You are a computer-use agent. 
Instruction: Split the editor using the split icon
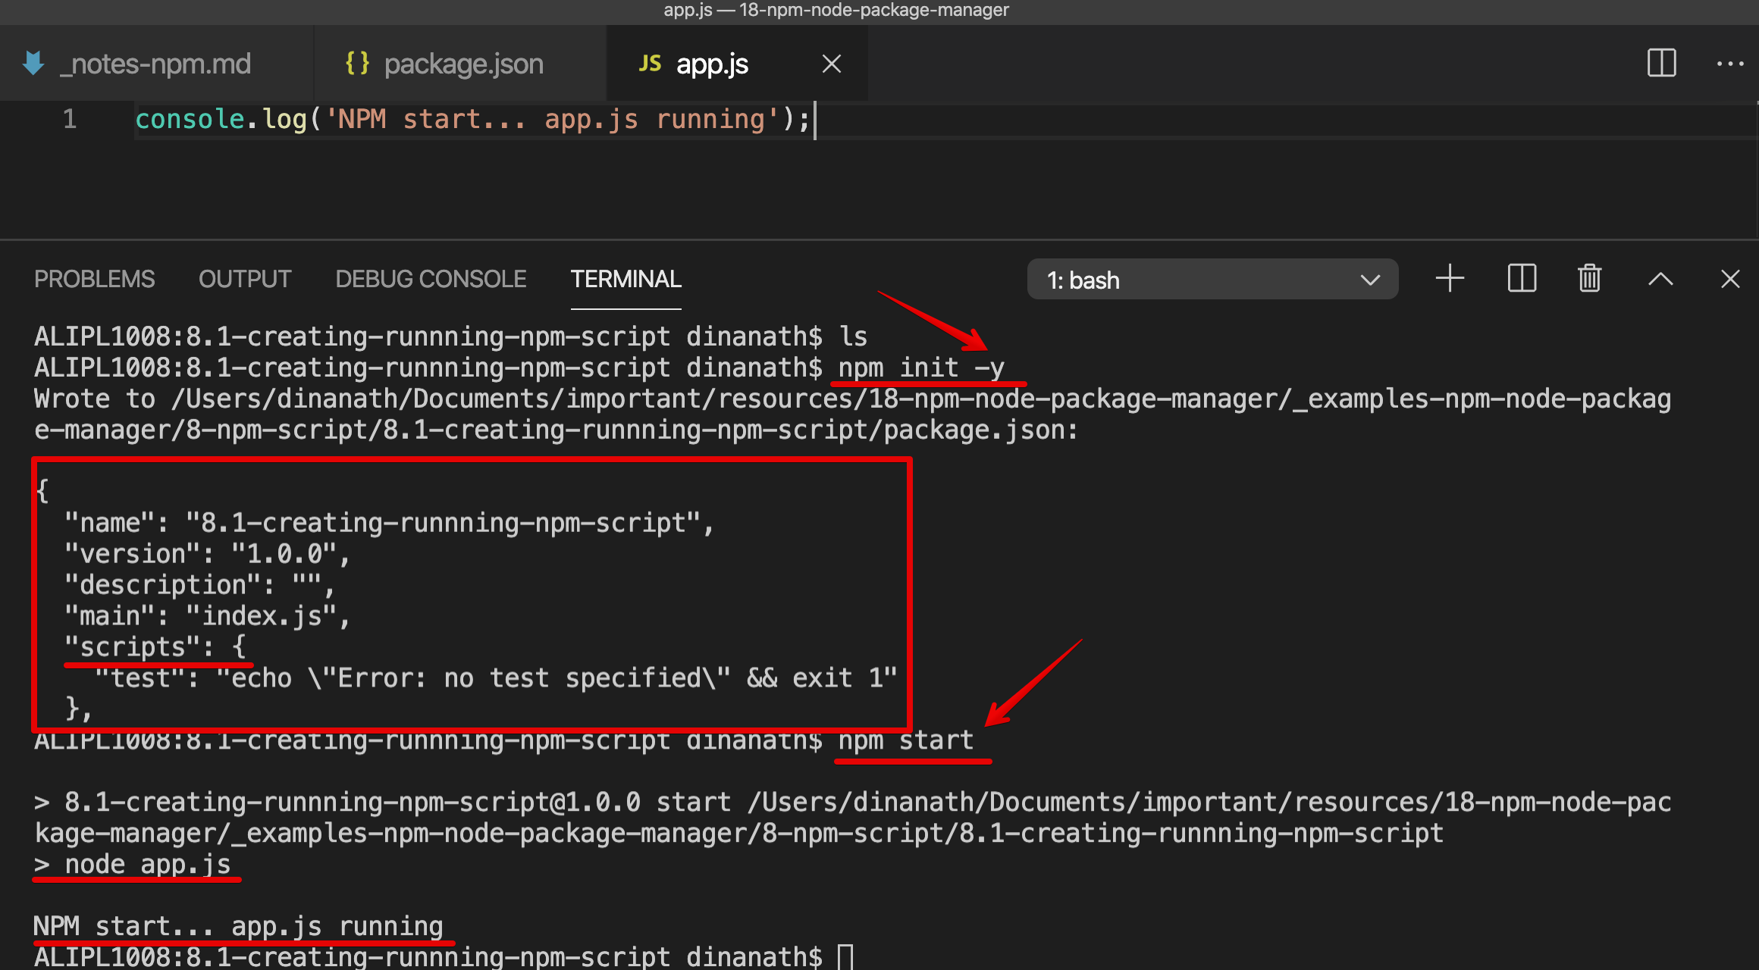(1660, 64)
